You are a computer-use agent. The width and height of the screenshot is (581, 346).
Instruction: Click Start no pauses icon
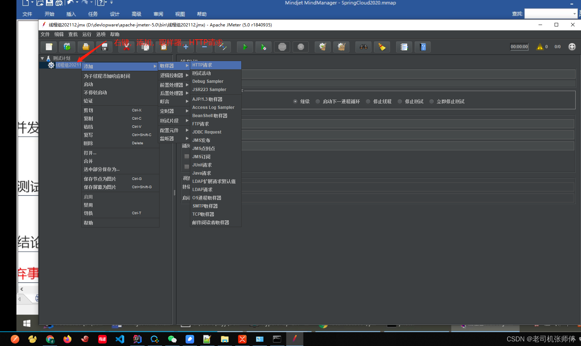tap(264, 47)
